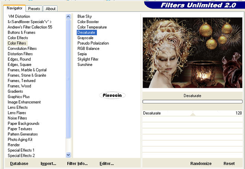Click the Desaturate value 128

[x=239, y=113]
